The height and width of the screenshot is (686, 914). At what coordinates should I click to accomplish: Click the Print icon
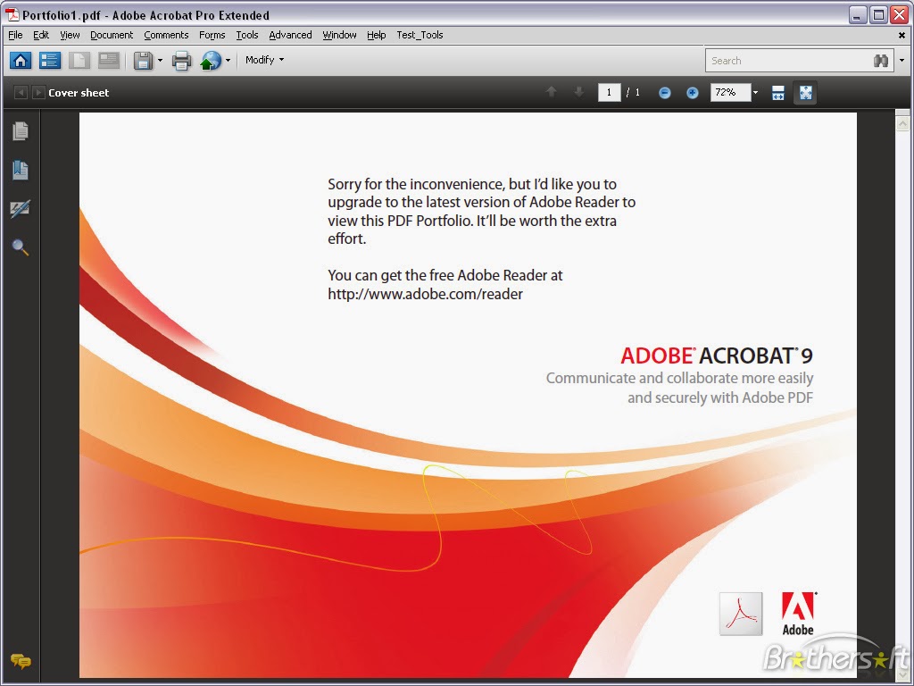pyautogui.click(x=181, y=60)
